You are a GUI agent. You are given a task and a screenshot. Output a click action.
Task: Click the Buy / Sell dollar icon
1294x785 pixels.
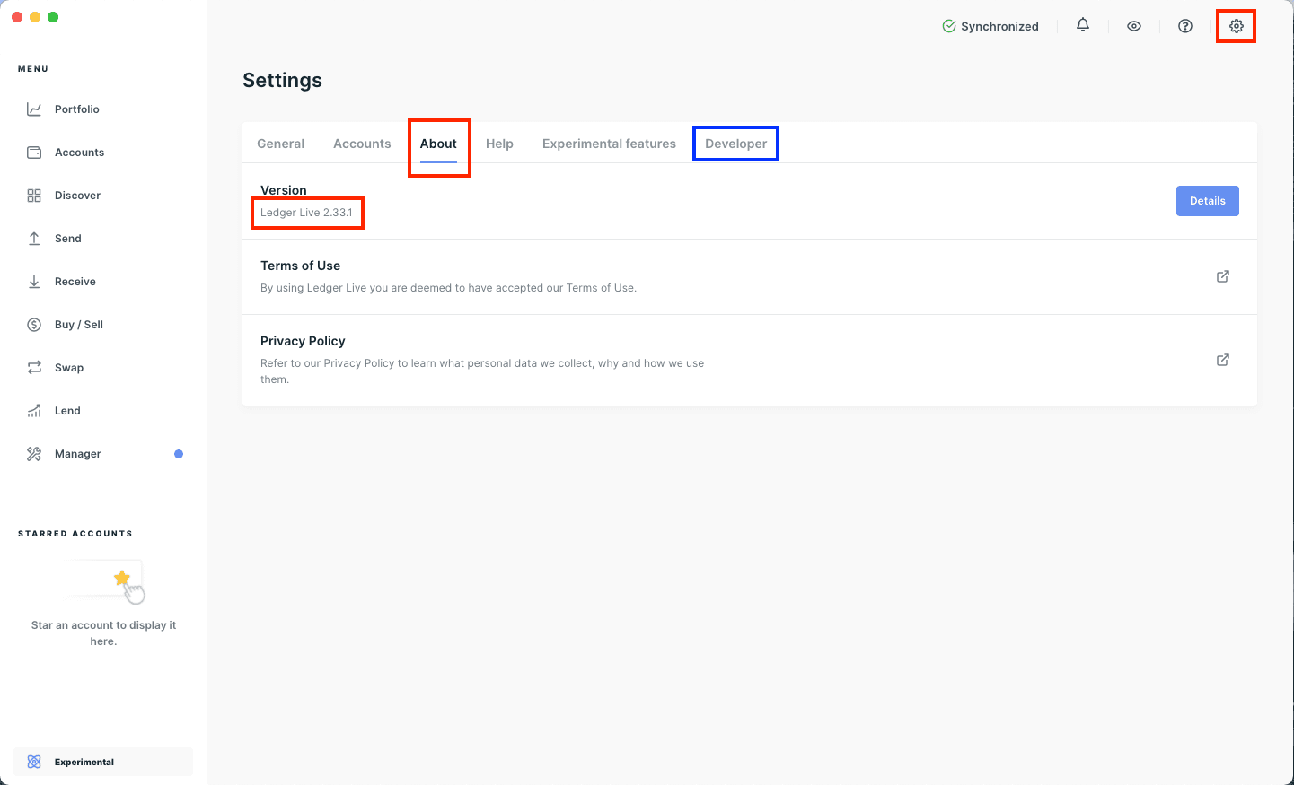(x=34, y=325)
